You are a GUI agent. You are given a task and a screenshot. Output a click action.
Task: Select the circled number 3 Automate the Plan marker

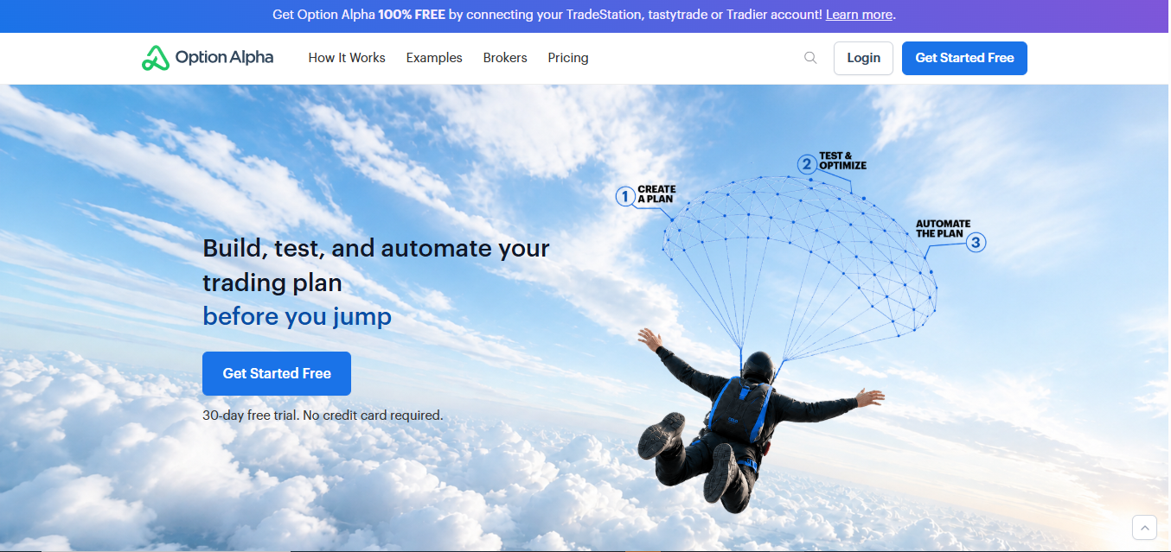(976, 243)
